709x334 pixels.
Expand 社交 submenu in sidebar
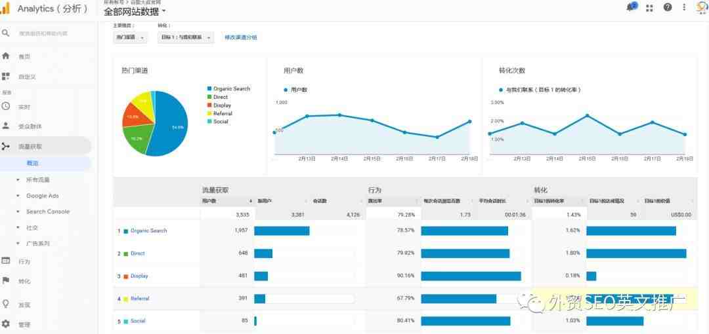18,227
